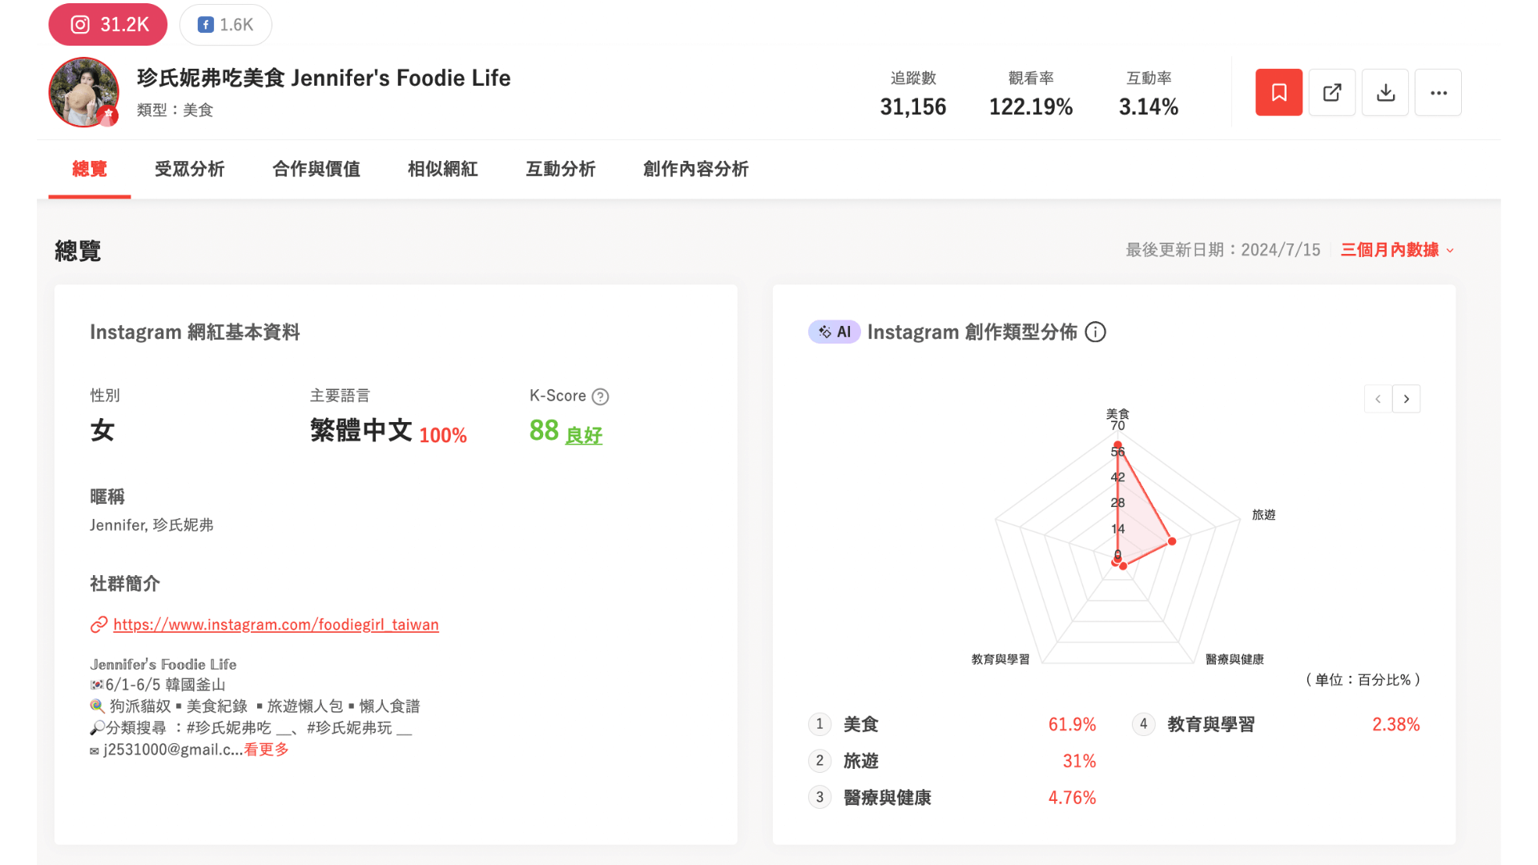
Task: Click the 總覽 tab
Action: tap(90, 169)
